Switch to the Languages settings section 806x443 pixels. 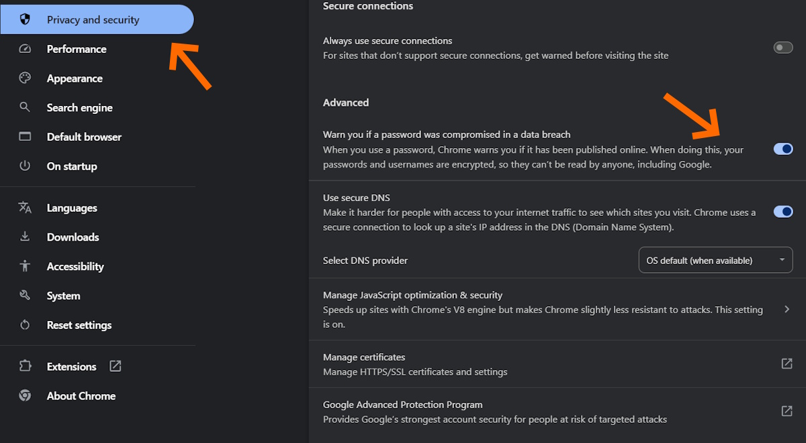pyautogui.click(x=71, y=208)
